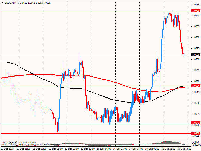Click the 18 Dec 06:00 time label
Screen dimensions: 201x151
[152, 149]
